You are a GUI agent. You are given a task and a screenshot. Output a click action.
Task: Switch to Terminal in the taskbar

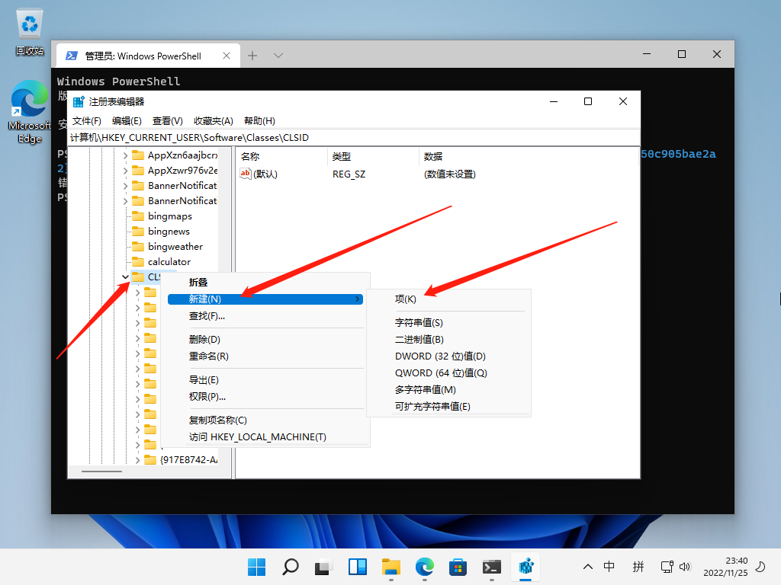pyautogui.click(x=492, y=567)
